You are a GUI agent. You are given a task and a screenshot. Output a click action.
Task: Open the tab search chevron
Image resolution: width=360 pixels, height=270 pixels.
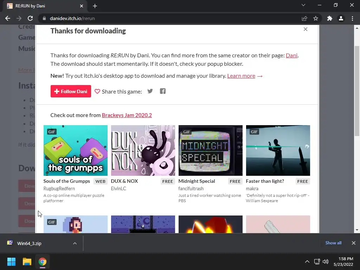click(303, 5)
